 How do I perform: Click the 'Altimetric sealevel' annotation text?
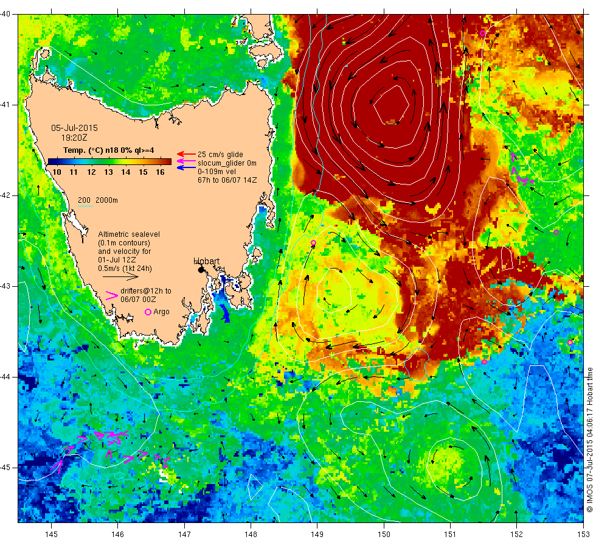click(129, 234)
